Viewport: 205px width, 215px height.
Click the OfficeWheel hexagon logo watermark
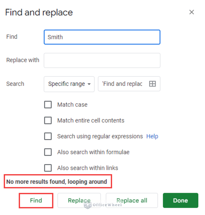click(x=88, y=206)
